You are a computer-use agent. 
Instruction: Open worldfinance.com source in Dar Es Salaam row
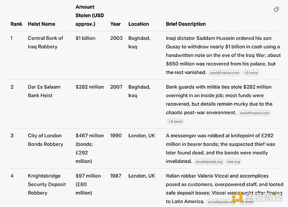coord(255,113)
